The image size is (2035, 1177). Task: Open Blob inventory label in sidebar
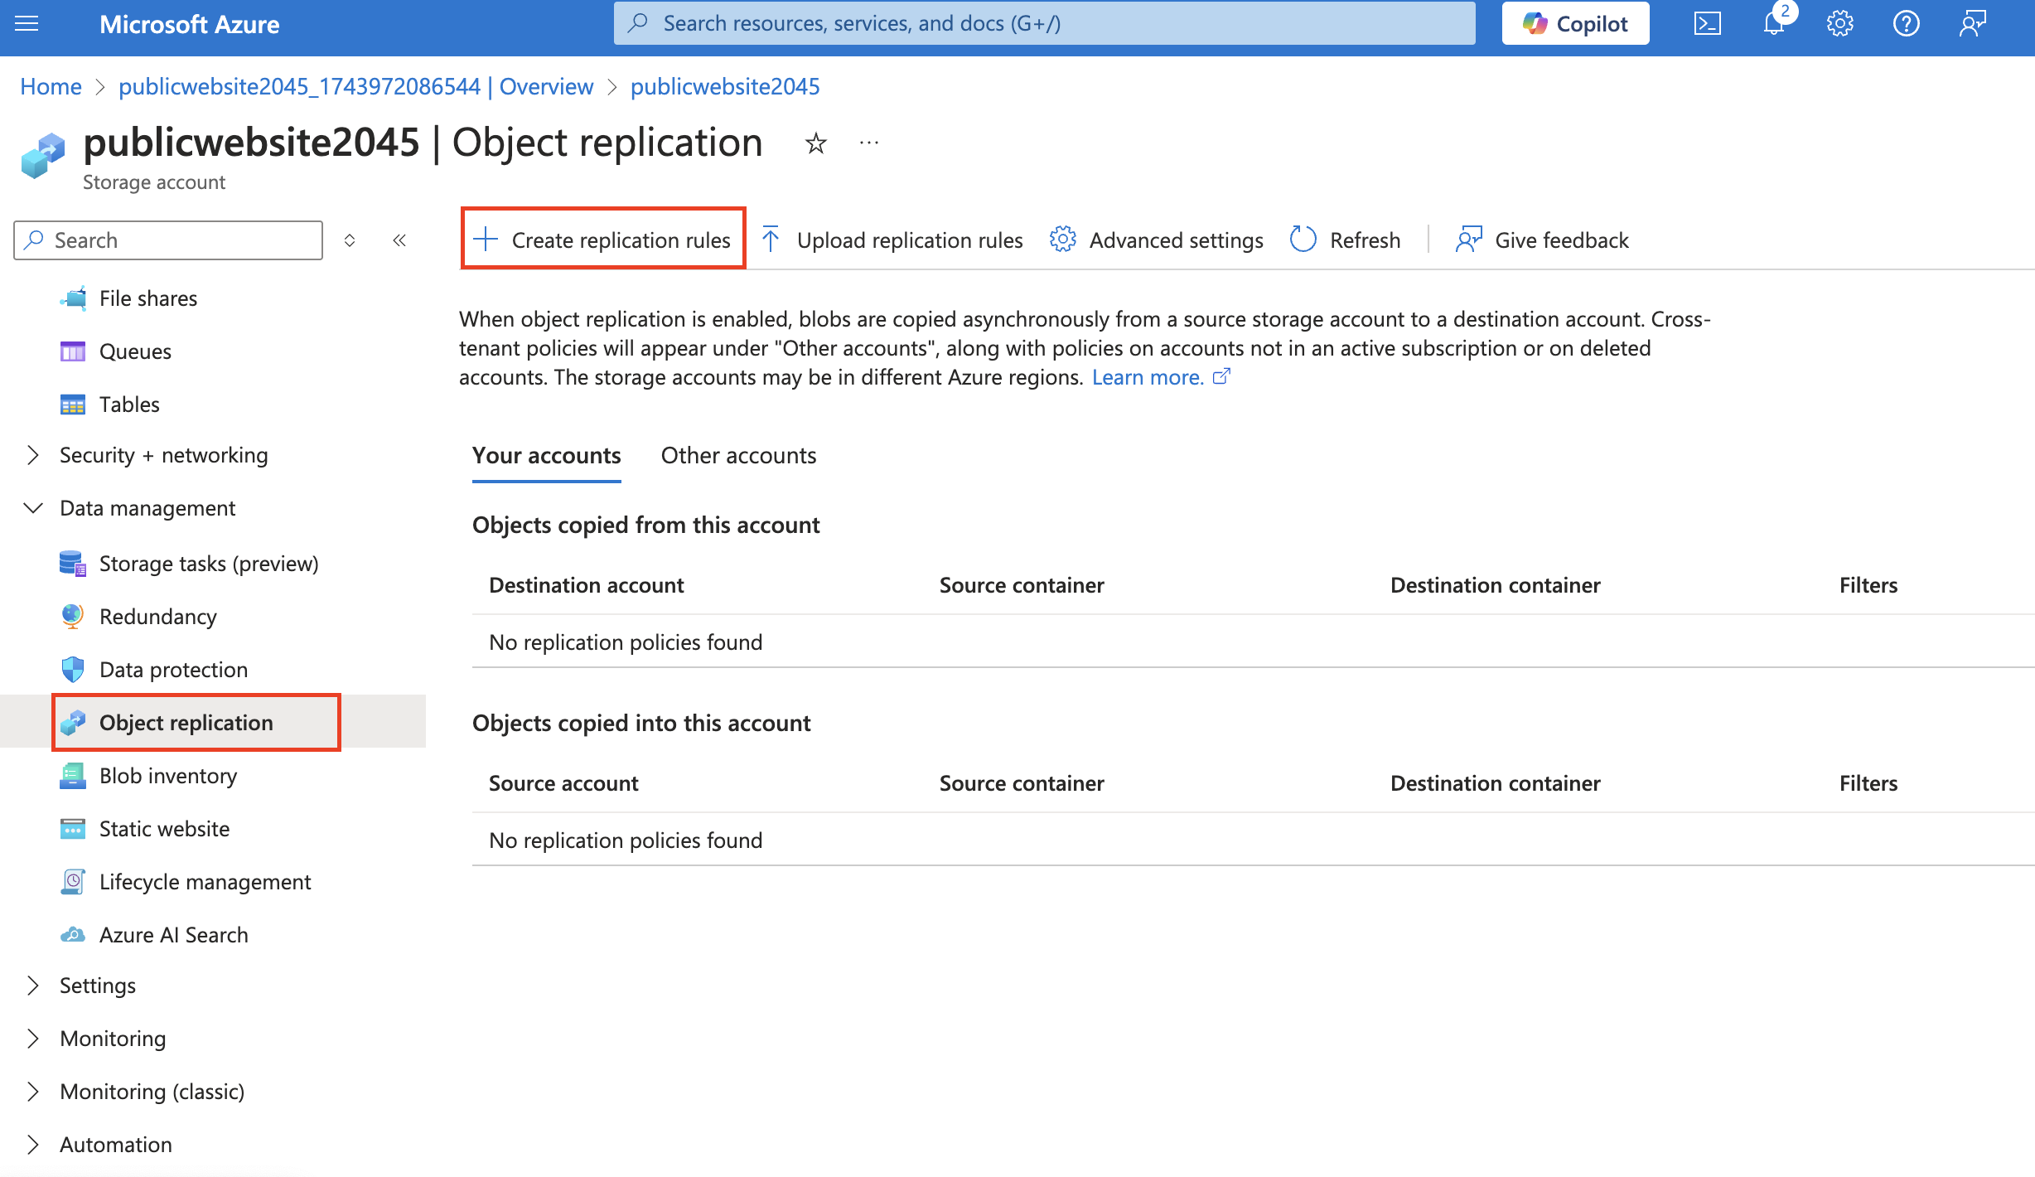click(168, 776)
